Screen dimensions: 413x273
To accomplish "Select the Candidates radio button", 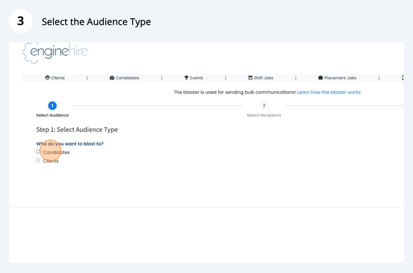I will [x=38, y=152].
